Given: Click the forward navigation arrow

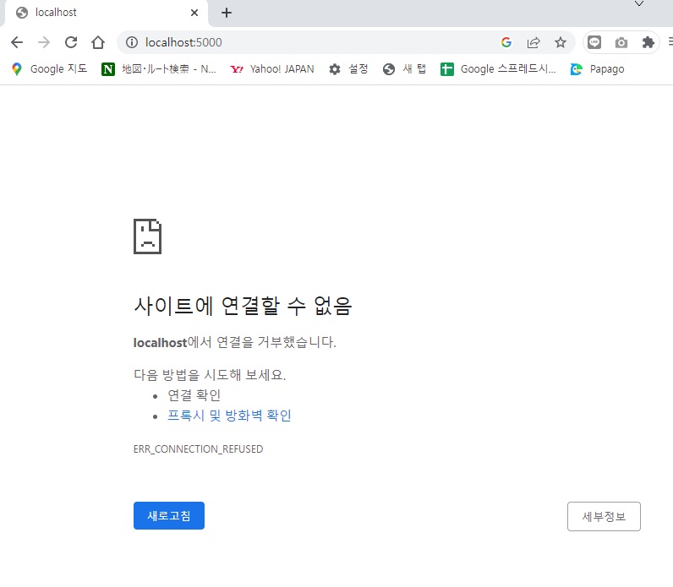Looking at the screenshot, I should tap(44, 42).
